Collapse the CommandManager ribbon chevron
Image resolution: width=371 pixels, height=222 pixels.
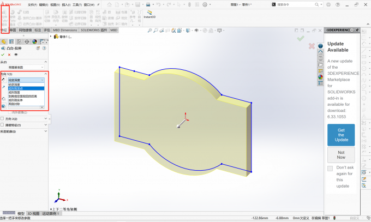click(368, 24)
